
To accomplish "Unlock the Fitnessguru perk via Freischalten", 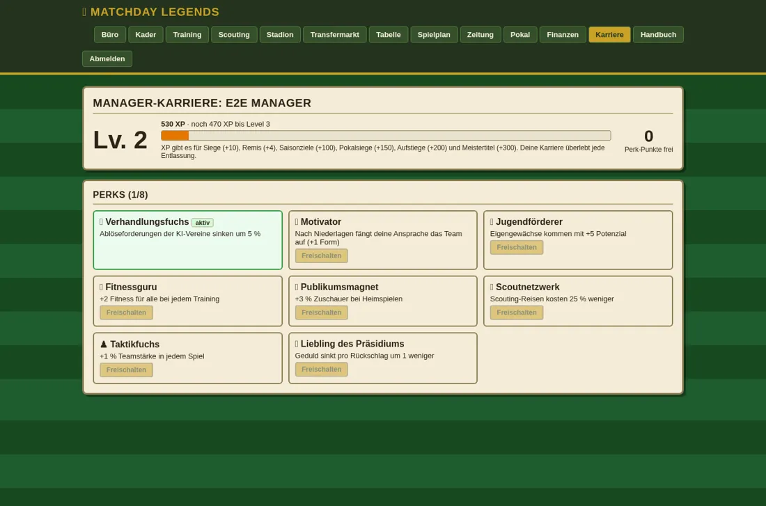I will click(x=126, y=313).
